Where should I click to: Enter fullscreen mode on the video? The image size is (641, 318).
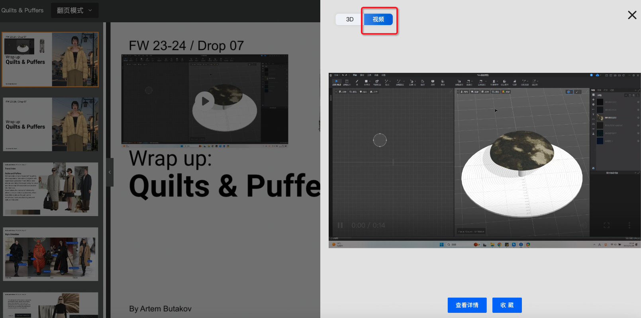[x=606, y=225]
